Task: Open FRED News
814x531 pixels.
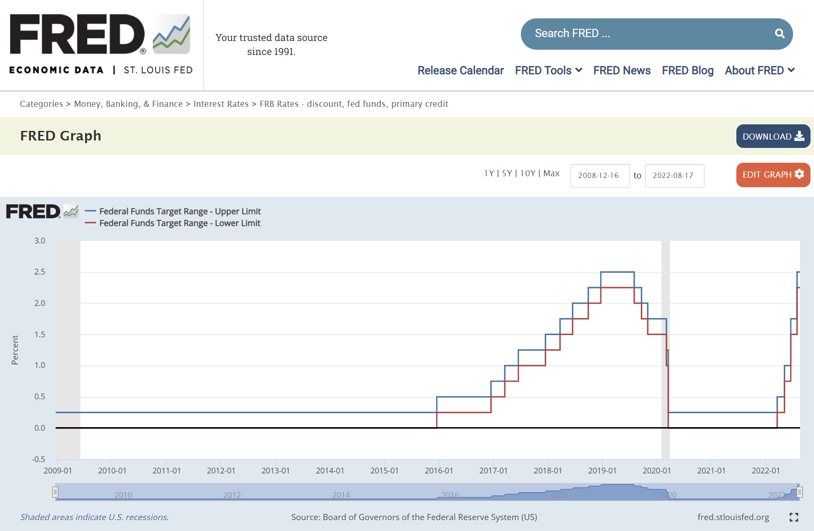Action: pos(622,70)
